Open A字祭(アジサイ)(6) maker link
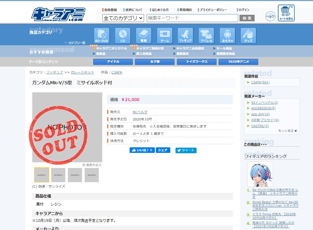The height and width of the screenshot is (230, 313). (x=265, y=120)
